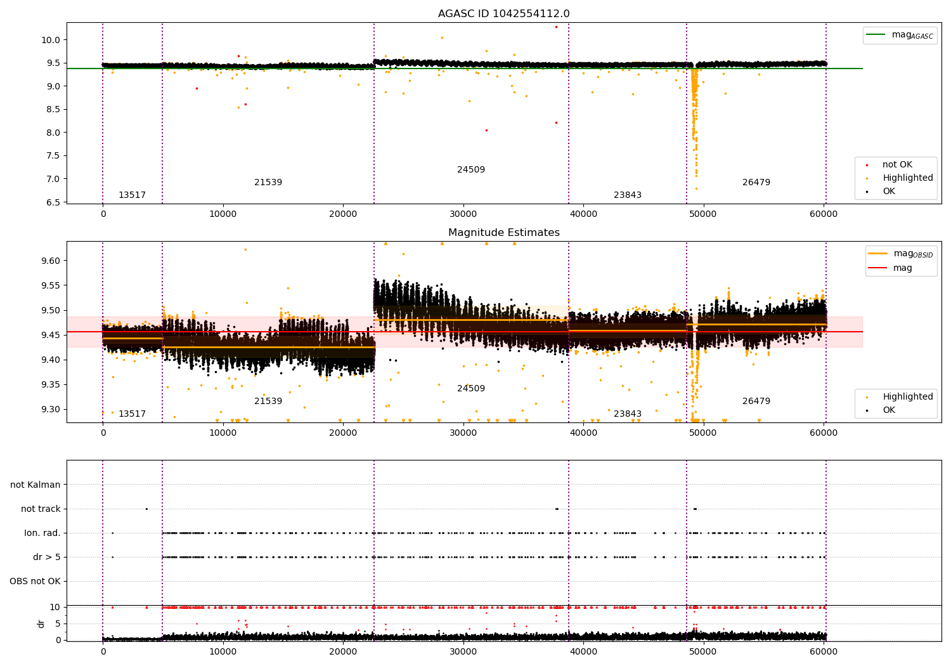Click the "OBS not OK" row label
951x666 pixels.
(x=36, y=582)
